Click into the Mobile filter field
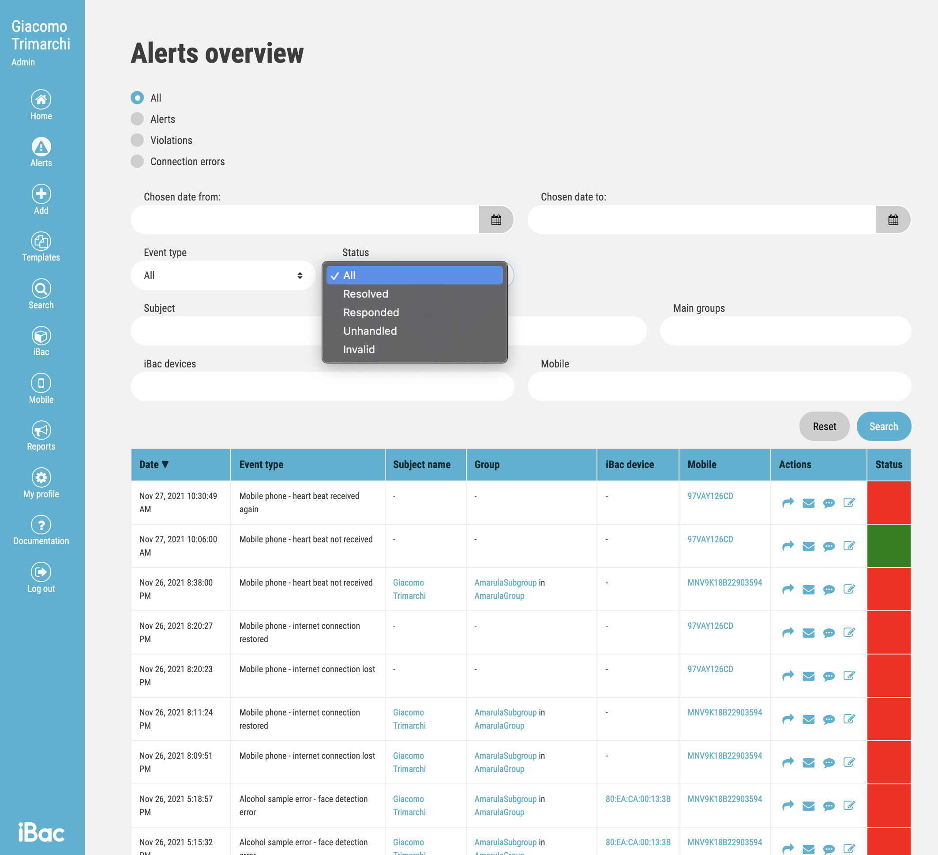Screen dimensions: 938x855 pyautogui.click(x=719, y=386)
